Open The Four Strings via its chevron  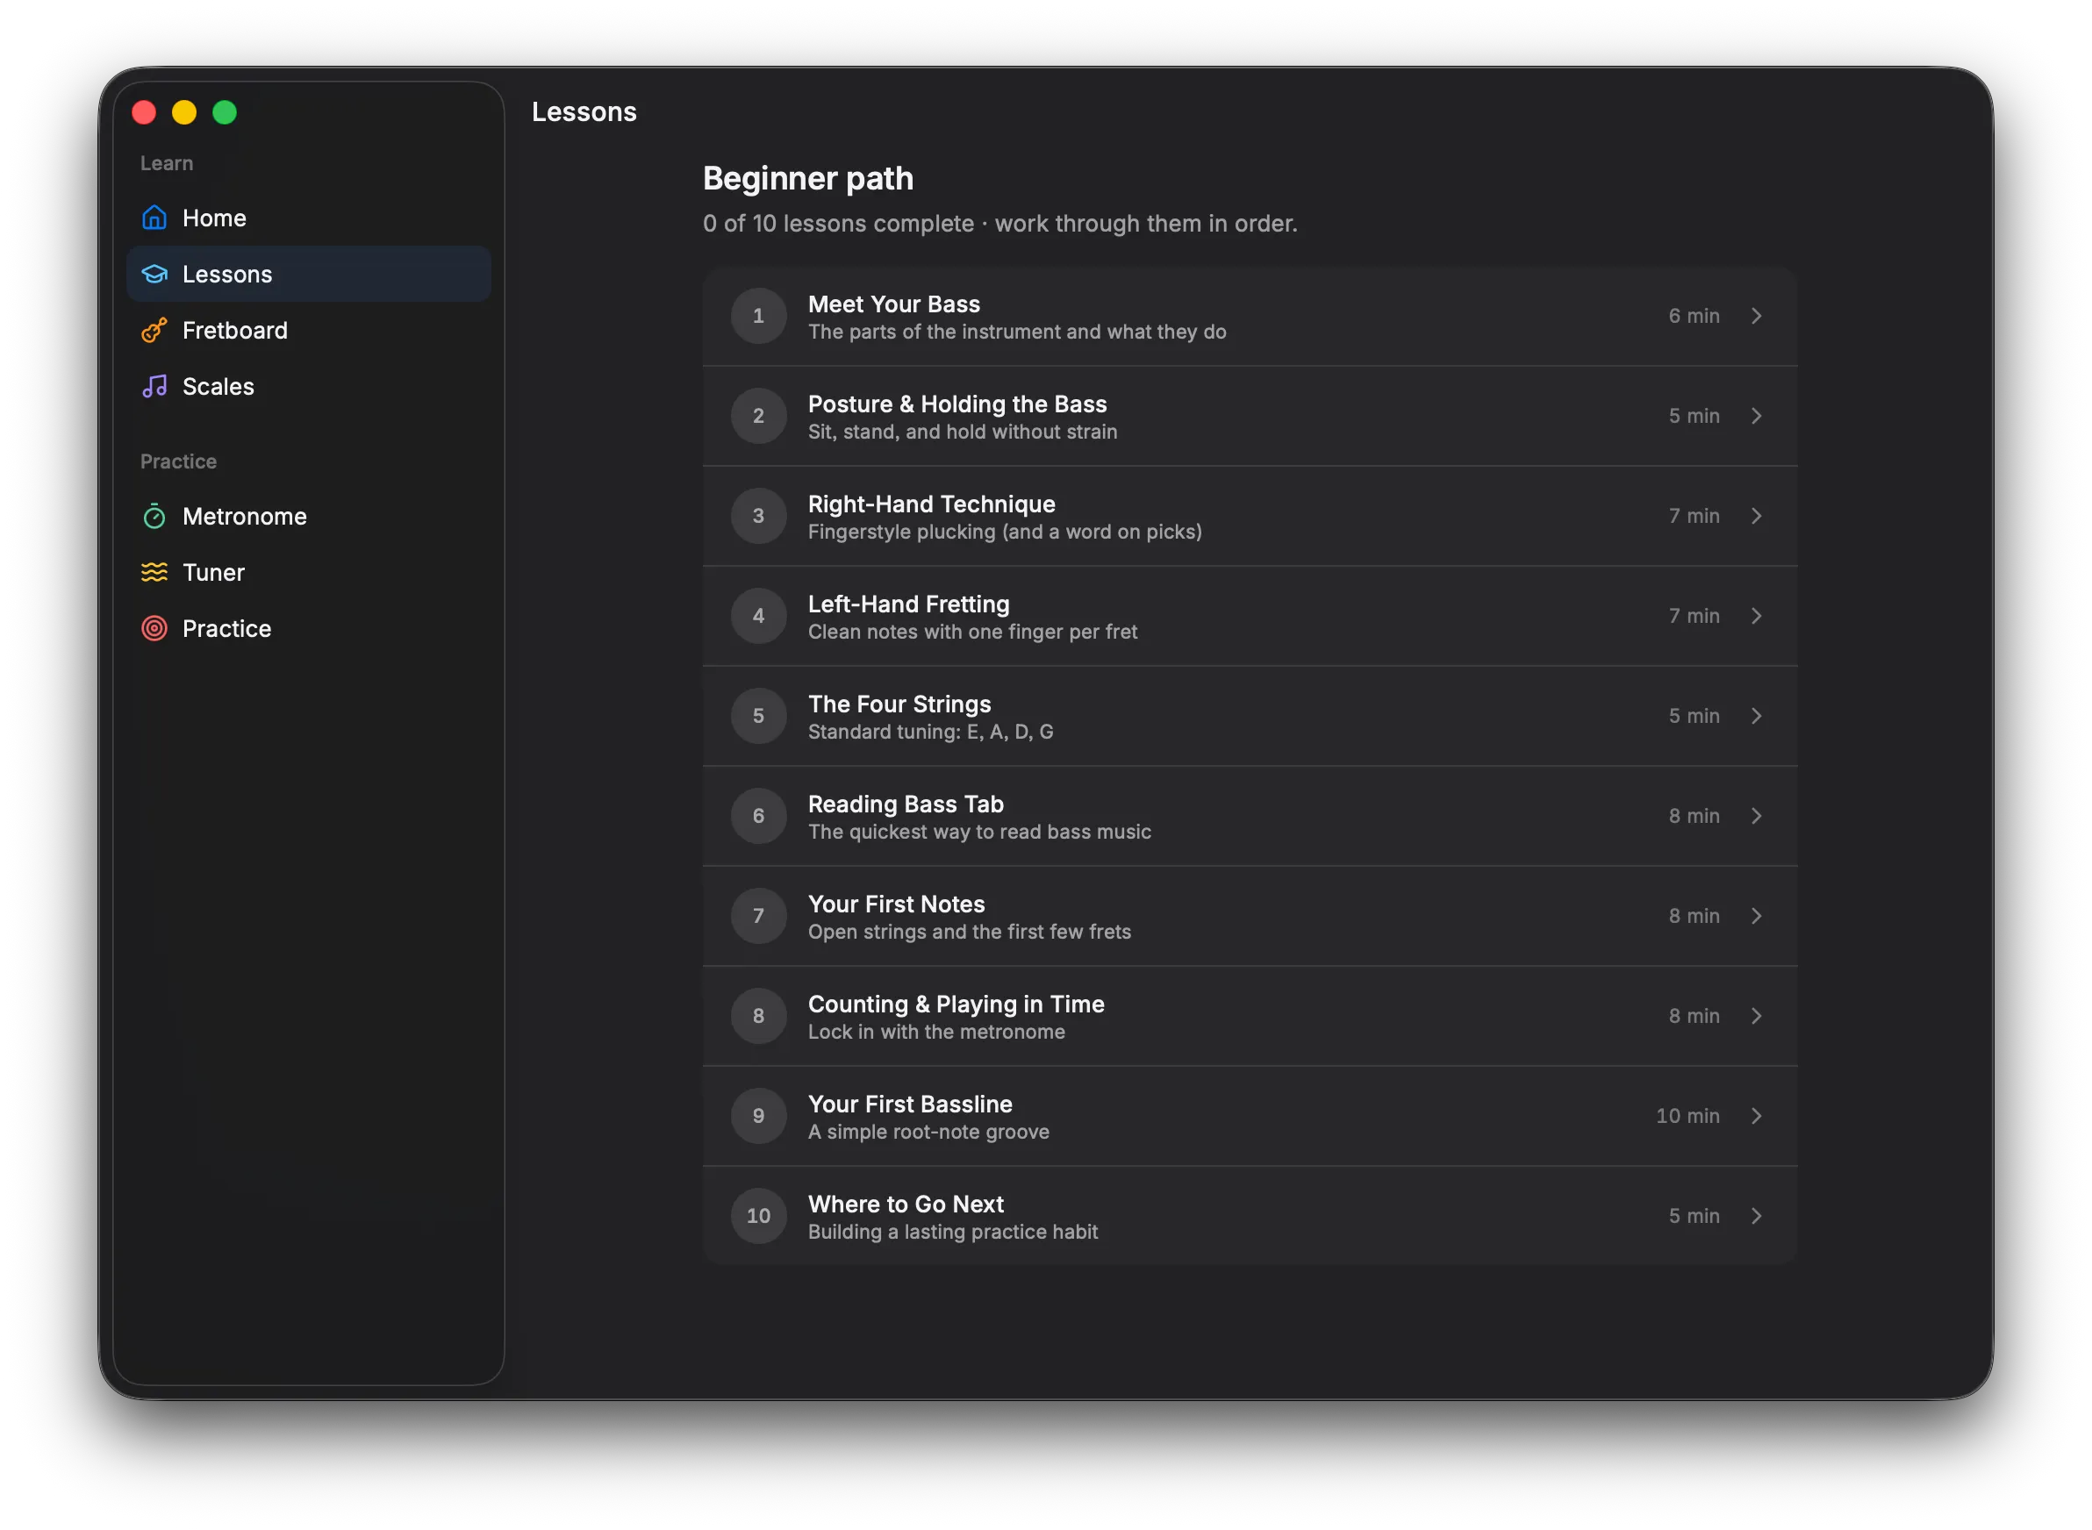(x=1757, y=716)
